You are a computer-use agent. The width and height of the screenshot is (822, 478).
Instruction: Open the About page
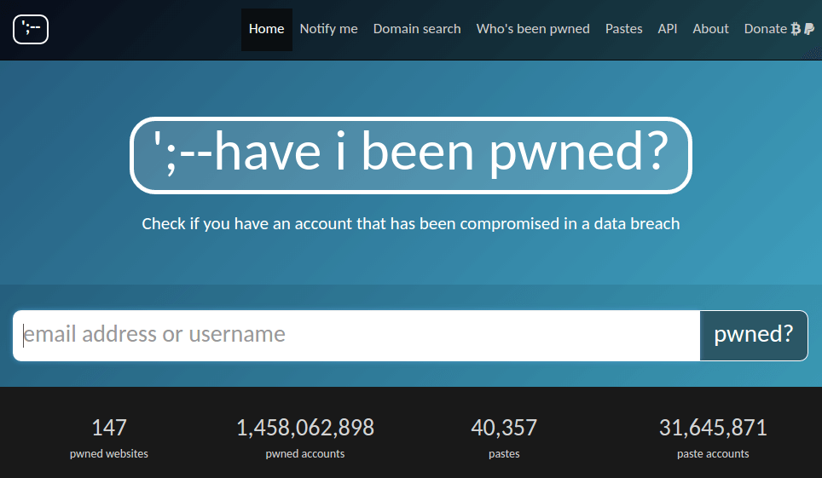[710, 29]
